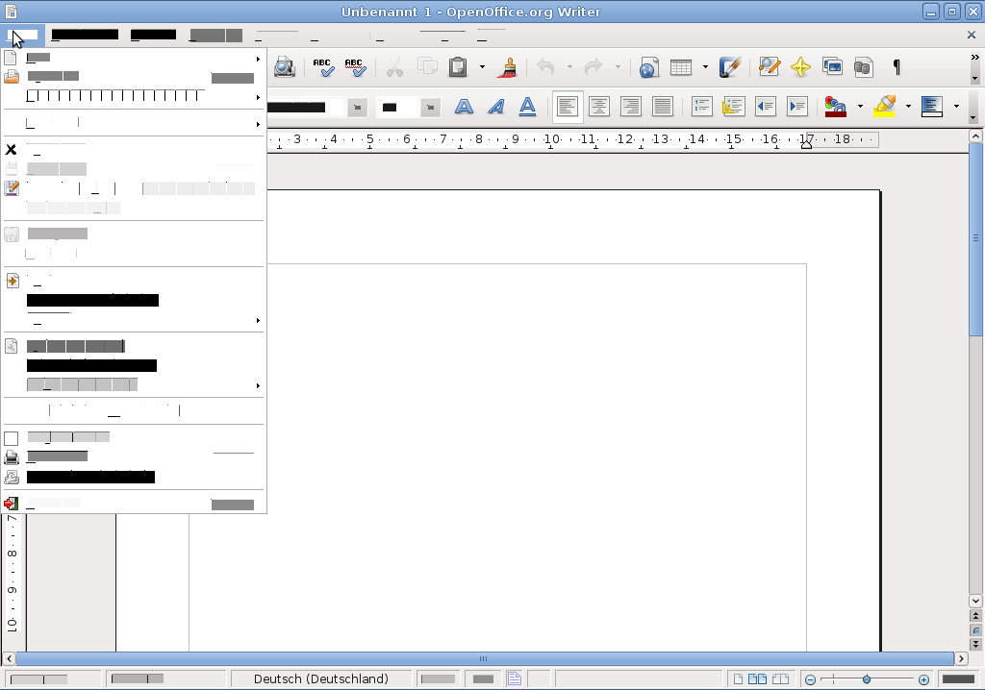Open the Paste dropdown arrow
The image size is (985, 690).
(483, 67)
